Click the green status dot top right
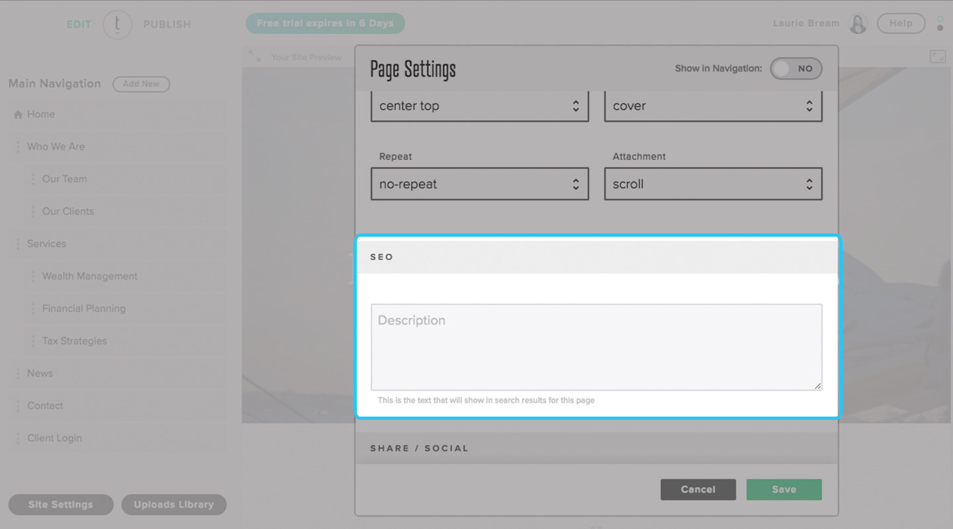 (x=941, y=20)
